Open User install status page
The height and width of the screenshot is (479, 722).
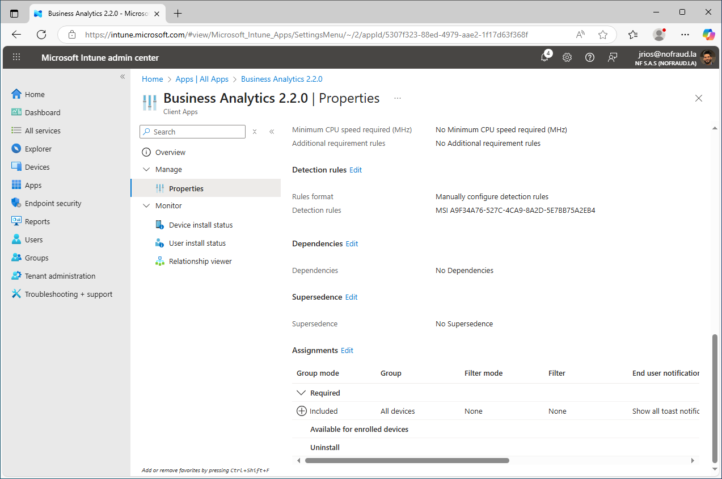point(197,243)
